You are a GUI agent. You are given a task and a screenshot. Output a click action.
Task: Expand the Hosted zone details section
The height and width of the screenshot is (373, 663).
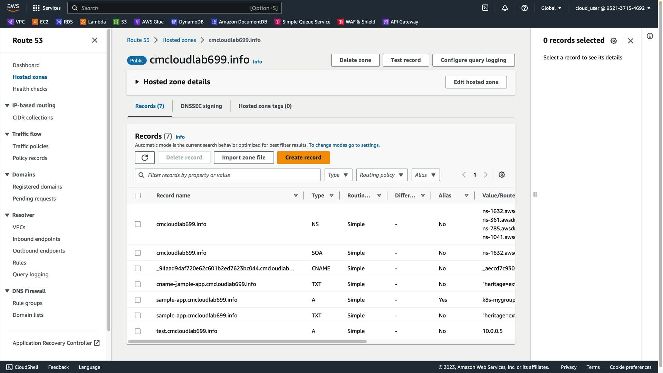pos(137,82)
